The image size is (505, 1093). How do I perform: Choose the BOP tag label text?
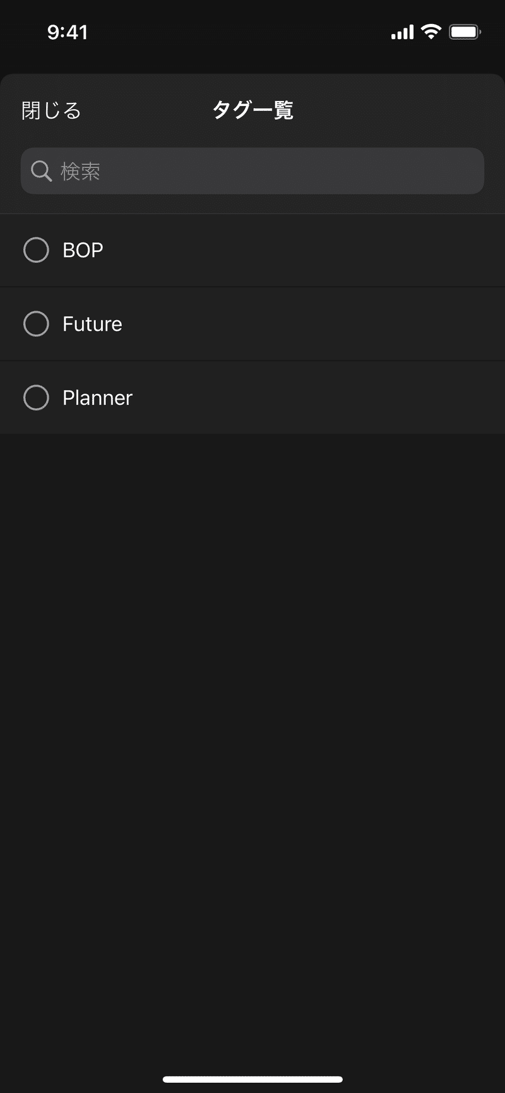click(x=83, y=250)
